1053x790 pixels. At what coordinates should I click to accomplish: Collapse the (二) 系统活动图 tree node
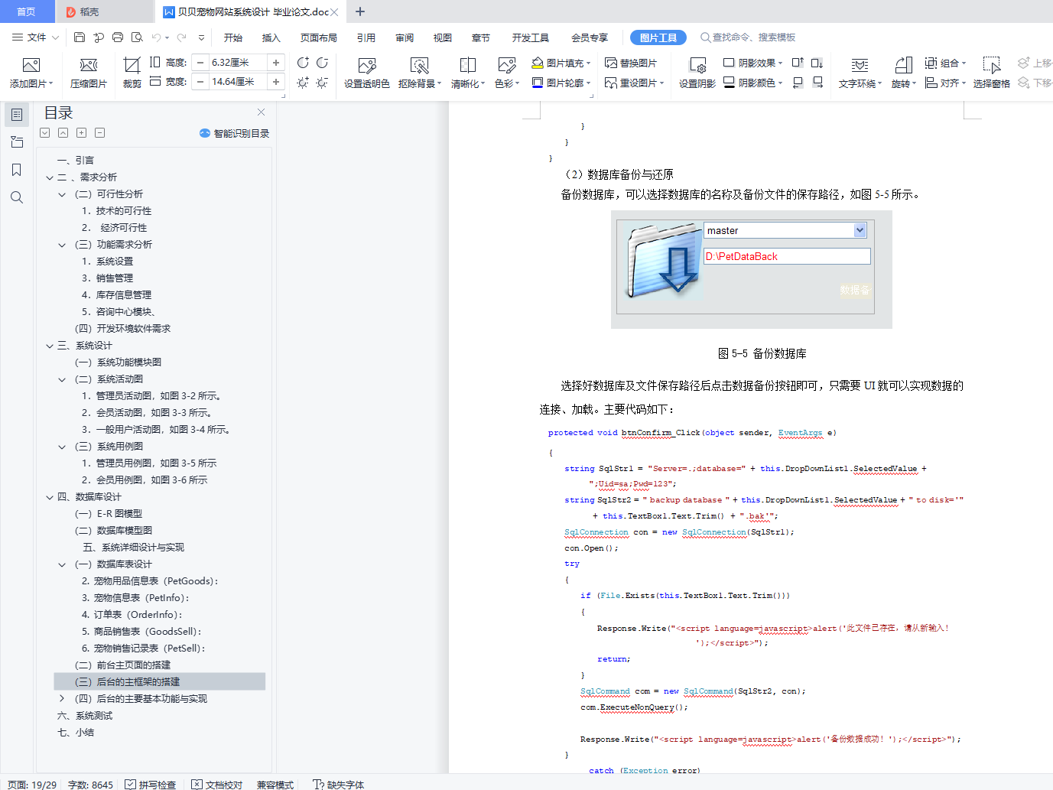pyautogui.click(x=62, y=379)
